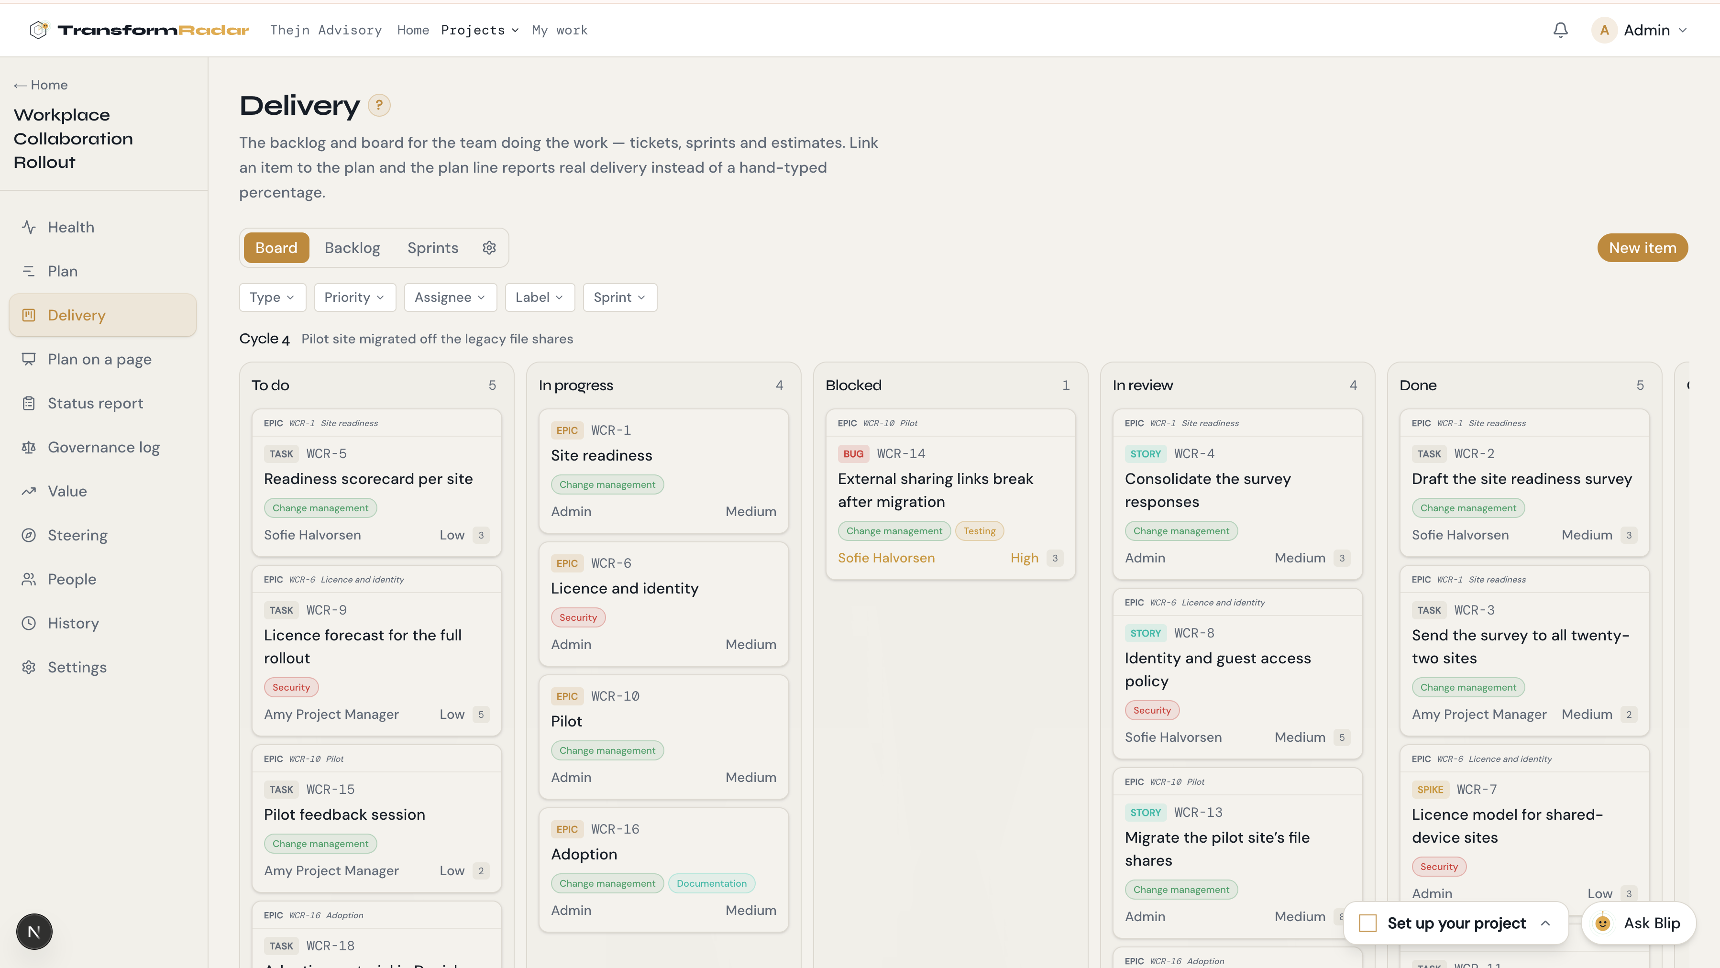This screenshot has height=968, width=1720.
Task: Expand the Priority filter dropdown
Action: 354,297
